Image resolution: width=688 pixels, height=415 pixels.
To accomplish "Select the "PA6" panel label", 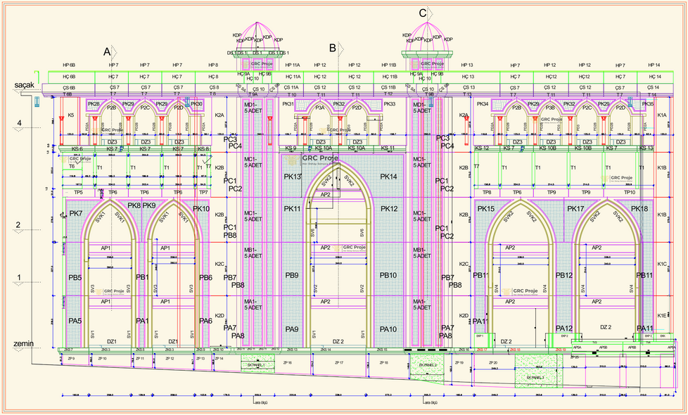I will (206, 321).
